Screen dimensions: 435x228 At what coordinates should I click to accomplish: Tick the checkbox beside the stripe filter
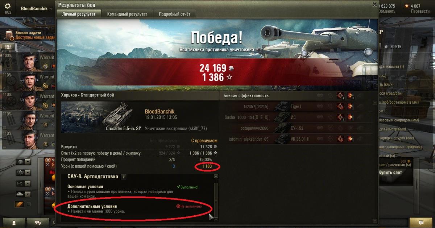[29, 204]
